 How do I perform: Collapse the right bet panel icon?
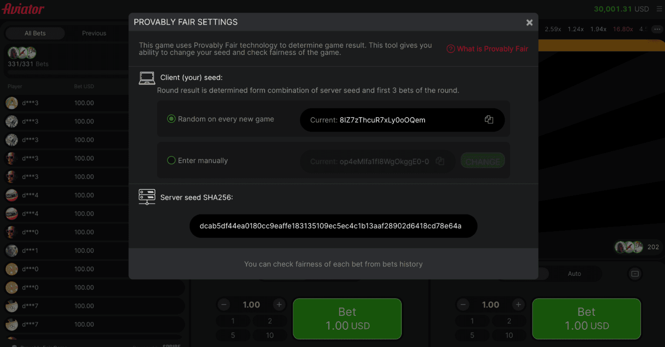pyautogui.click(x=635, y=274)
